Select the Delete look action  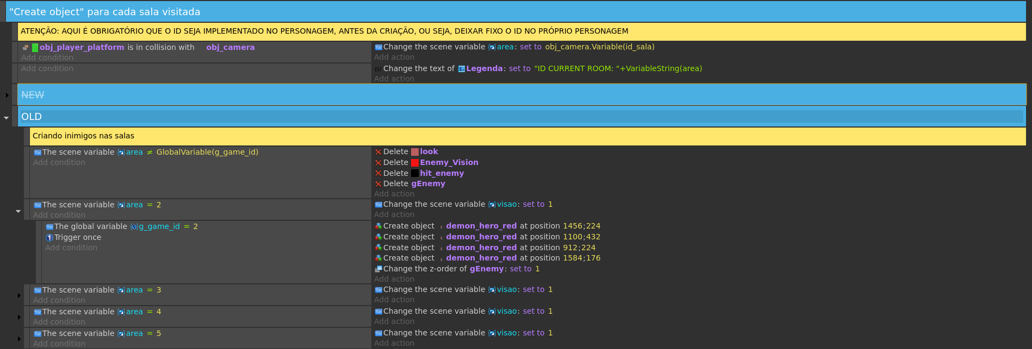406,152
